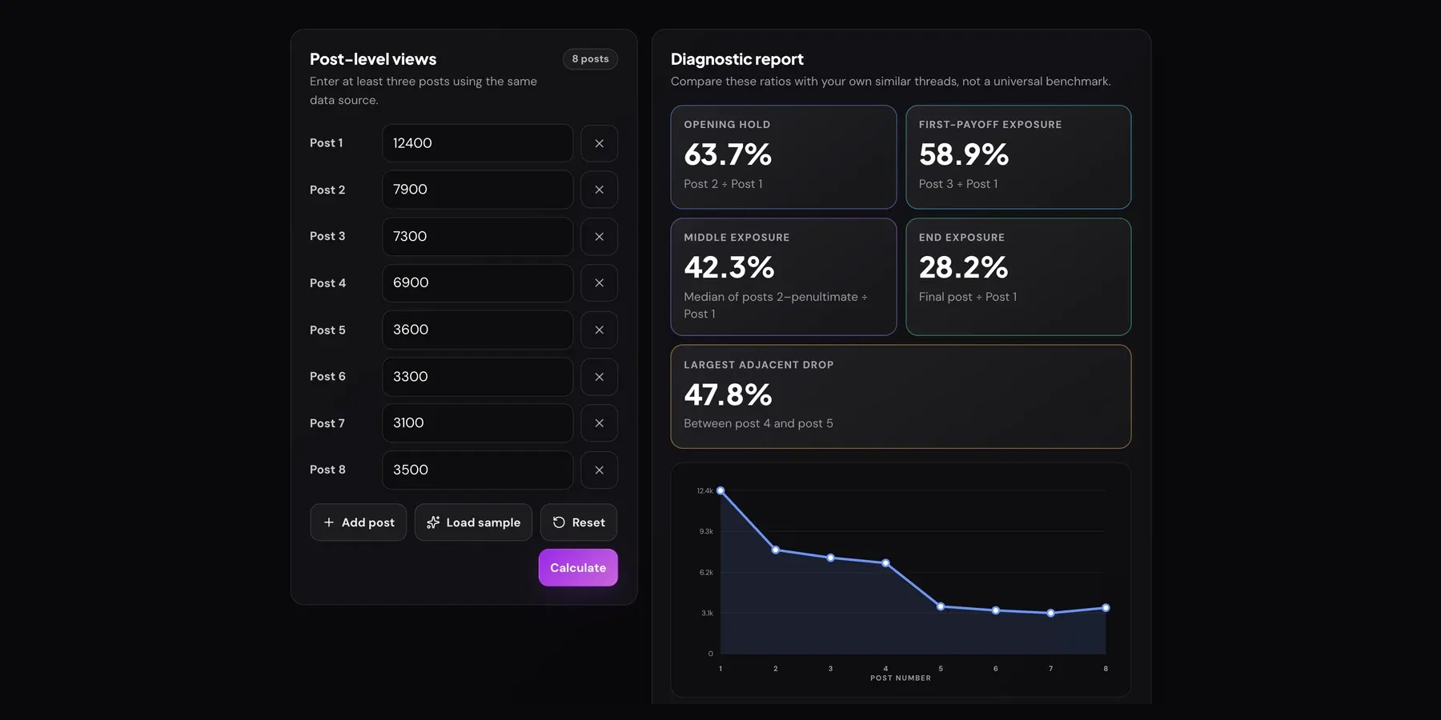
Task: Click the 'Between post 4 and post 5' text
Action: coord(758,423)
